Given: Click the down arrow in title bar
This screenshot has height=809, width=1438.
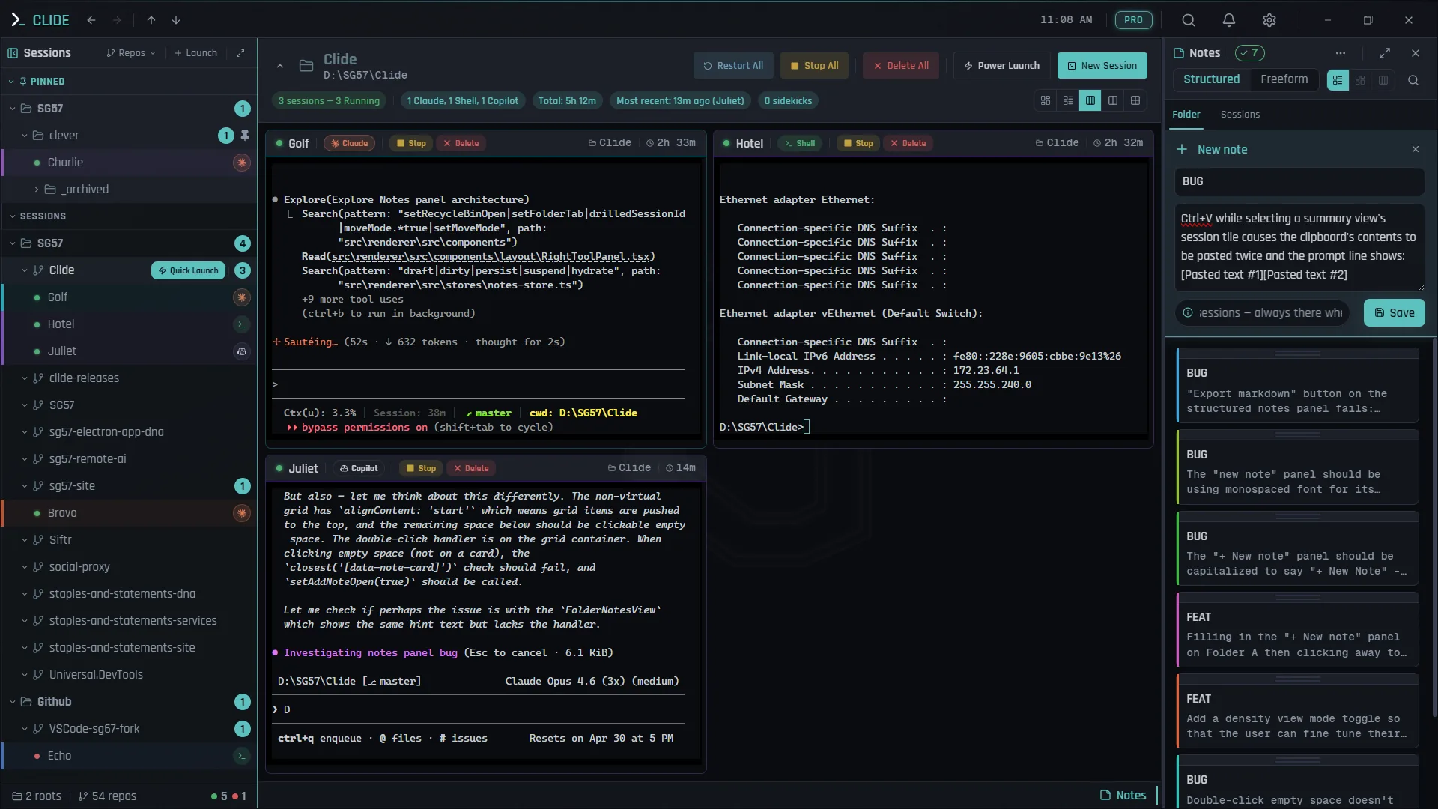Looking at the screenshot, I should pyautogui.click(x=176, y=20).
